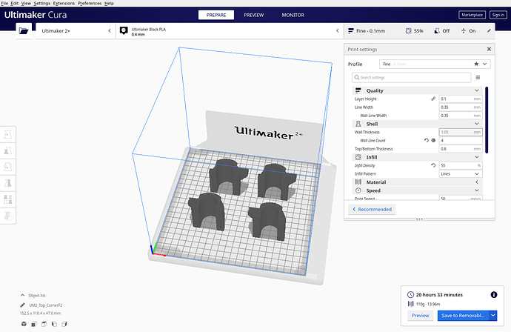Open the Preferences menu
Screen dimensions: 511x332
click(x=90, y=3)
